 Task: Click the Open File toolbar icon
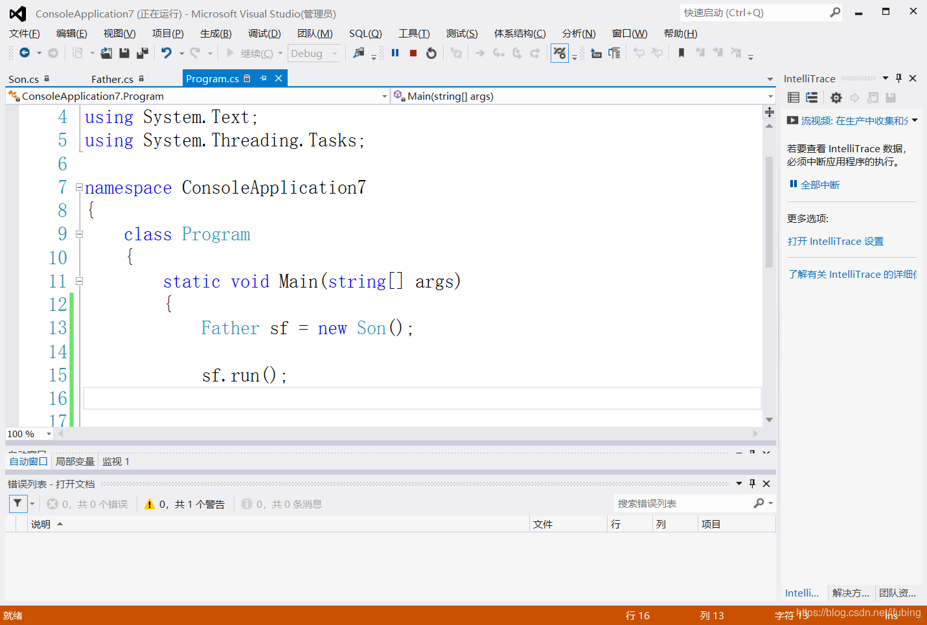[106, 53]
